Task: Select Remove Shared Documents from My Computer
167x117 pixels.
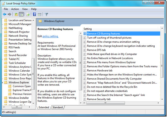Action: point(114,79)
